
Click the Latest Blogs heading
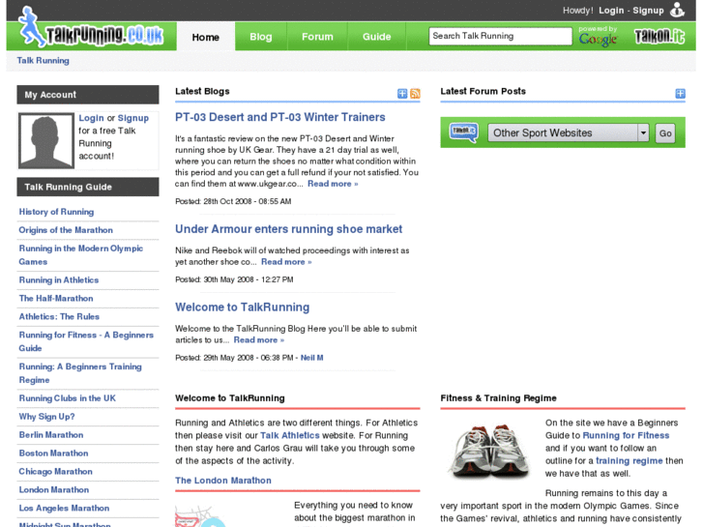[202, 92]
